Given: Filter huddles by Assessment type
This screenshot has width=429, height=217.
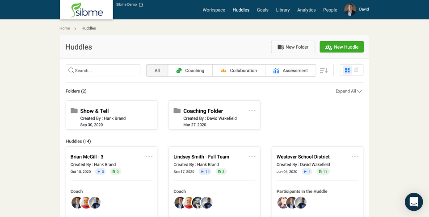Looking at the screenshot, I should pos(290,71).
